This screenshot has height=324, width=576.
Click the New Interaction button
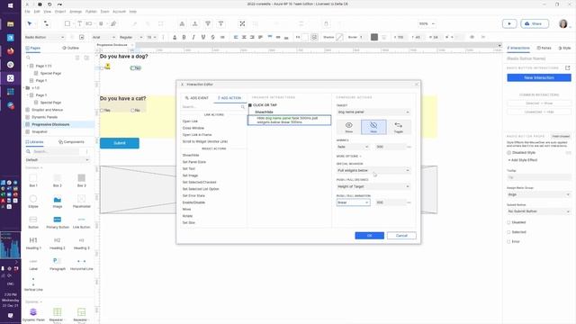tap(539, 78)
